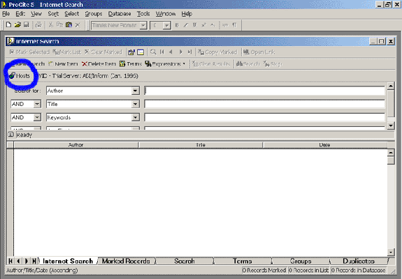This screenshot has width=402, height=279.
Task: Open the font size dropdown
Action: [x=167, y=25]
